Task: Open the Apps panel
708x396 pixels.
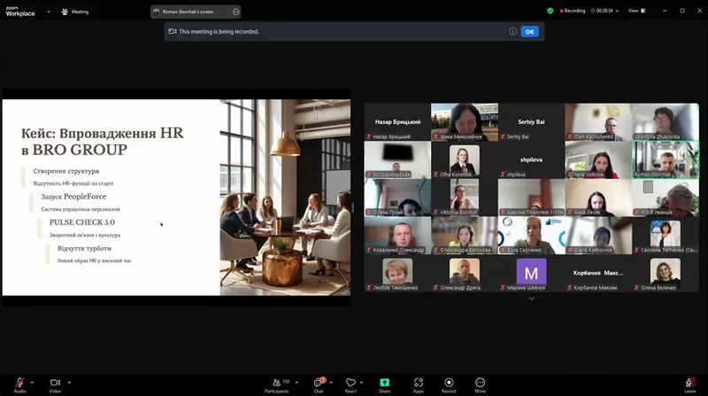Action: [419, 384]
